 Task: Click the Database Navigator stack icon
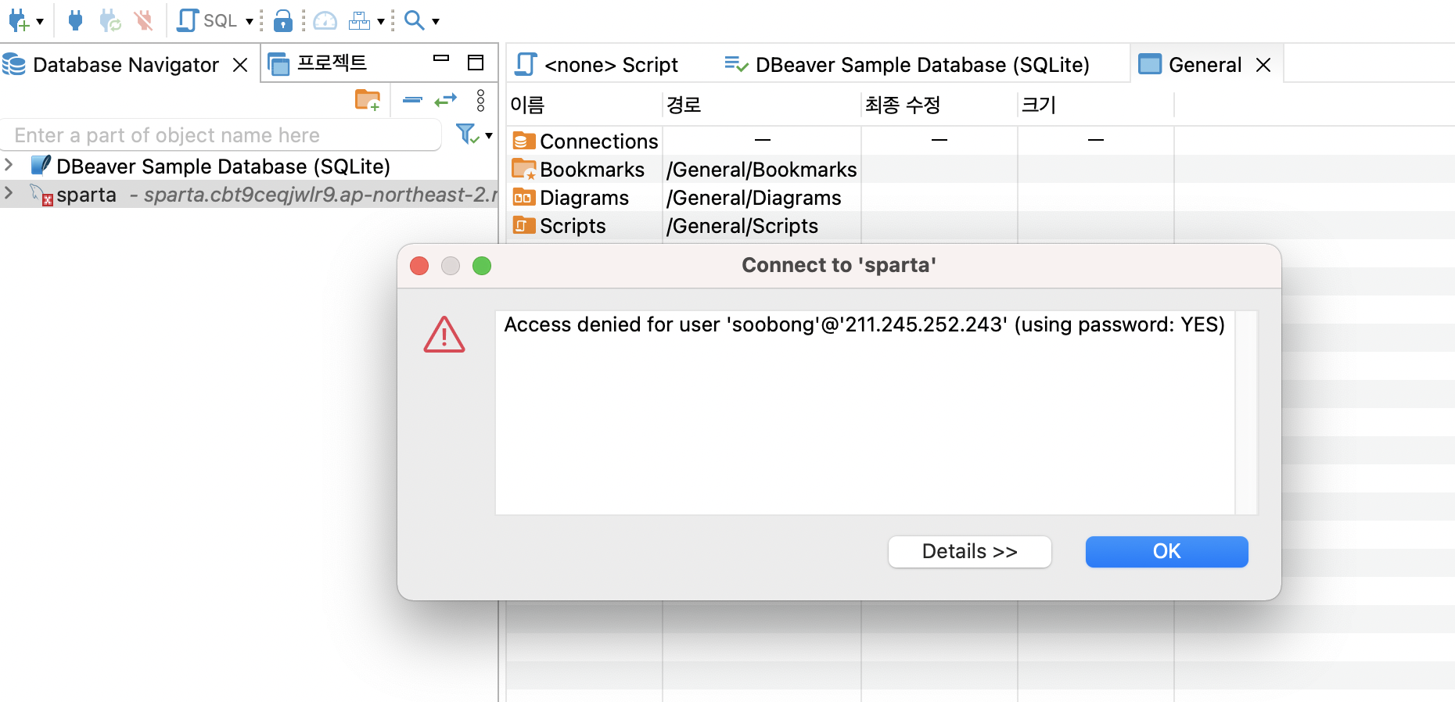coord(14,64)
